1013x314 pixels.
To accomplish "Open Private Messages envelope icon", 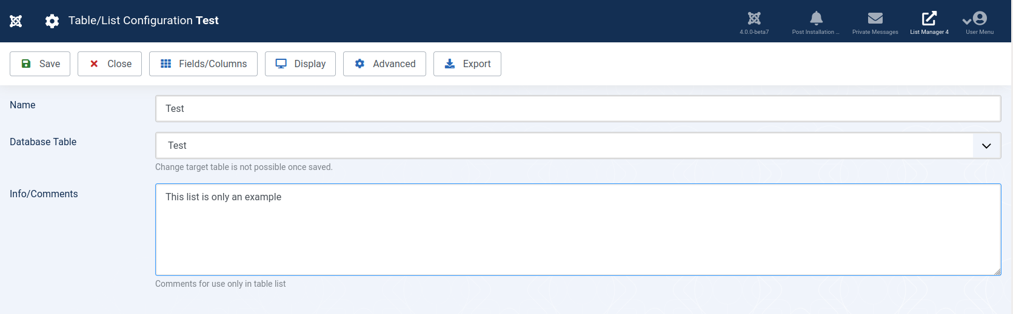I will click(x=875, y=23).
